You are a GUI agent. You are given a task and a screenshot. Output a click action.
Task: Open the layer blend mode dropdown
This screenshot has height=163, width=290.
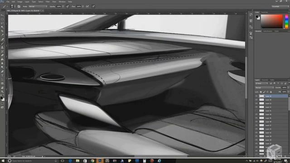(x=265, y=87)
